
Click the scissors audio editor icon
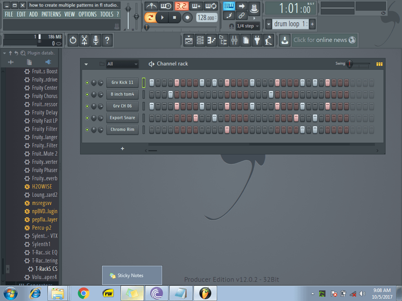click(84, 40)
